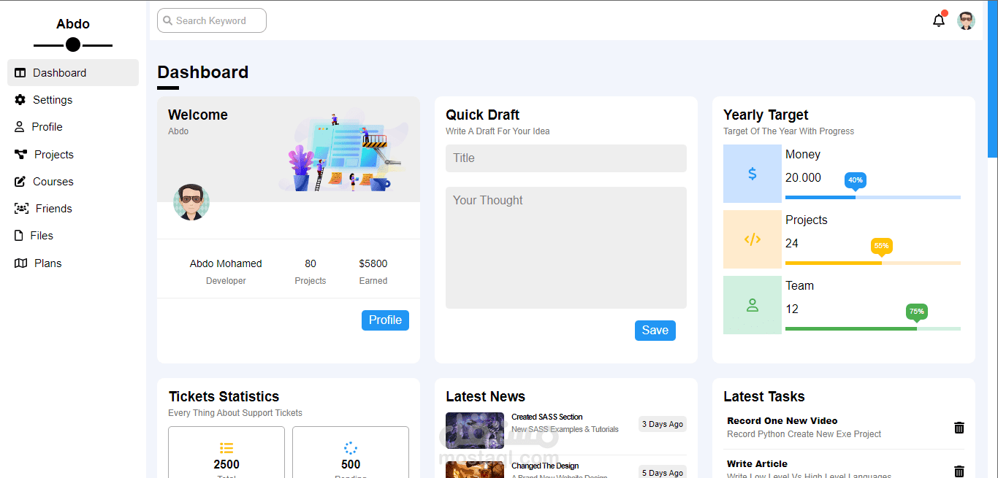
Task: Click the code icon beside Projects target
Action: (753, 239)
